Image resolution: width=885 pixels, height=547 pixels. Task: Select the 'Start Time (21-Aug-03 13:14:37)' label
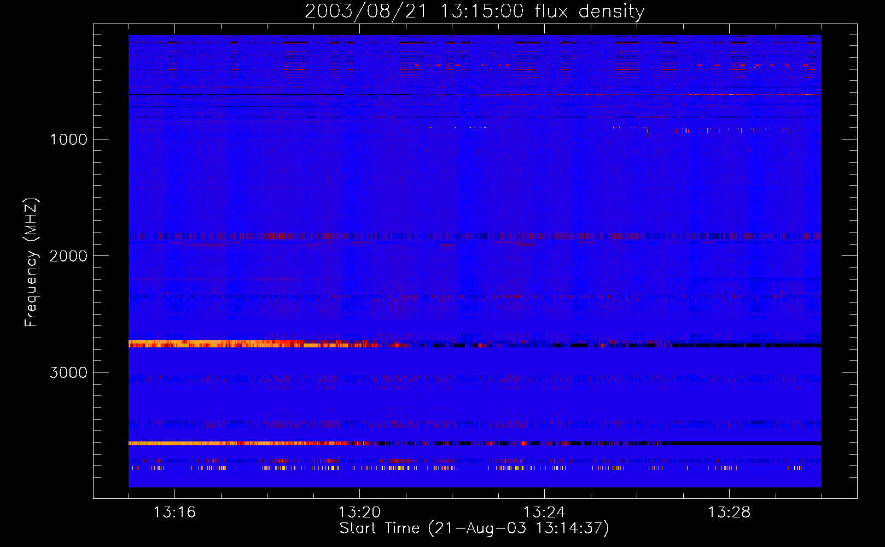474,528
